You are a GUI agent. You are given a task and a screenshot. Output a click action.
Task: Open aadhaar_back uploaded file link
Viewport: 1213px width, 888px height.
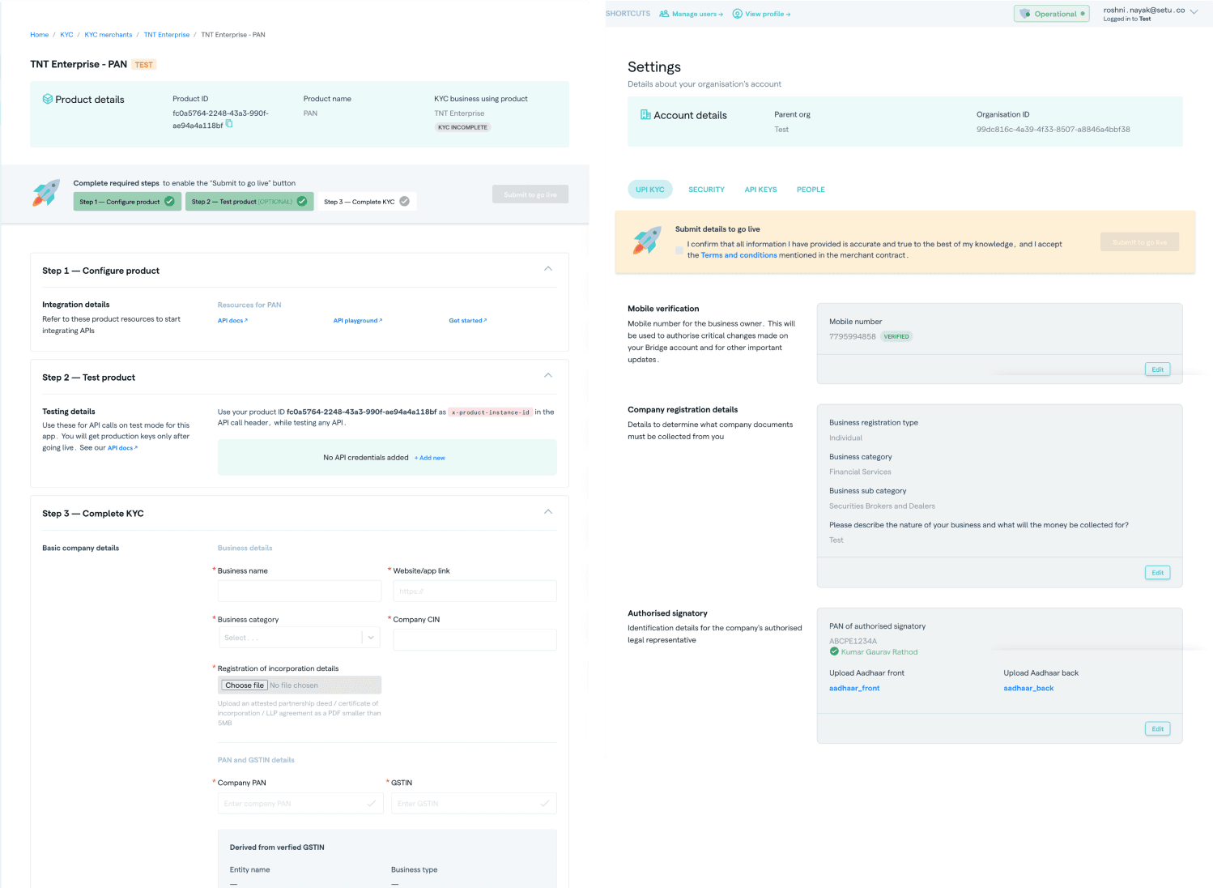pyautogui.click(x=1028, y=688)
